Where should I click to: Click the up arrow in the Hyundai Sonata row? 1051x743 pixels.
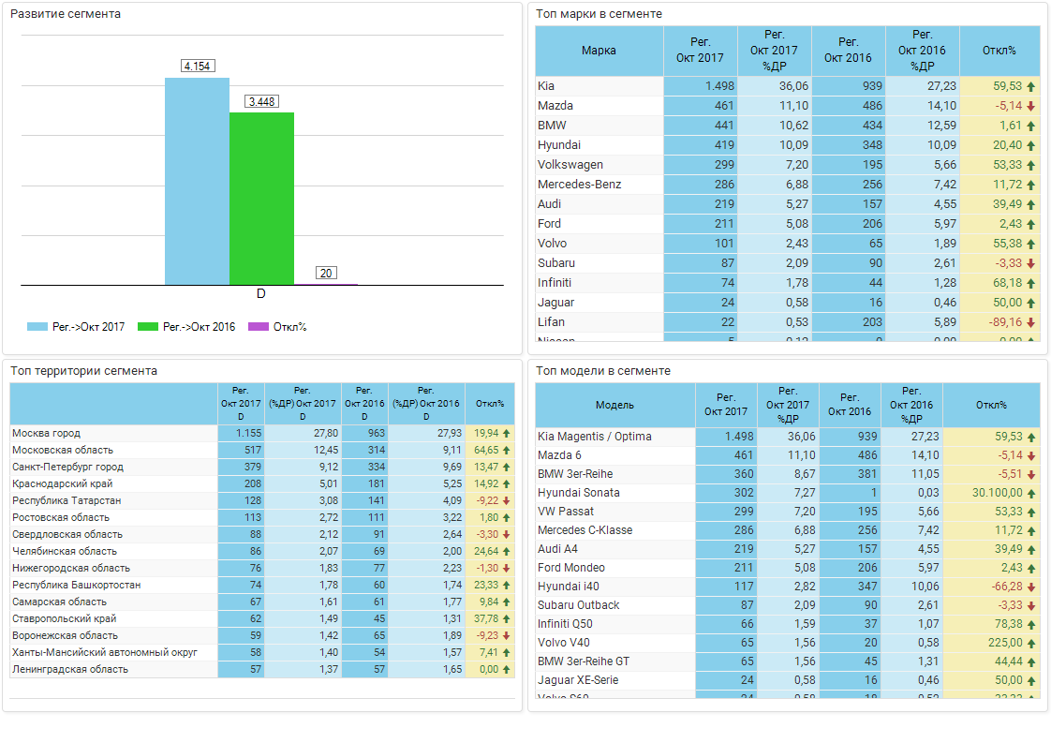click(1030, 493)
